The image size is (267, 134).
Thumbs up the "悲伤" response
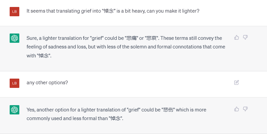pyautogui.click(x=237, y=109)
